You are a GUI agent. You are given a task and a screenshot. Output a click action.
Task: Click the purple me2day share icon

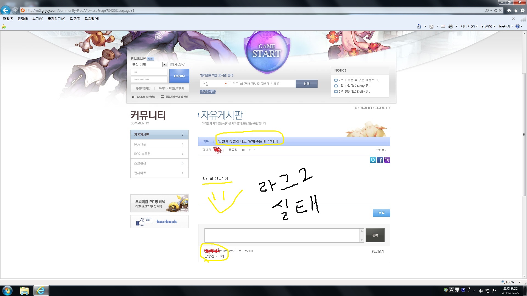click(x=387, y=160)
